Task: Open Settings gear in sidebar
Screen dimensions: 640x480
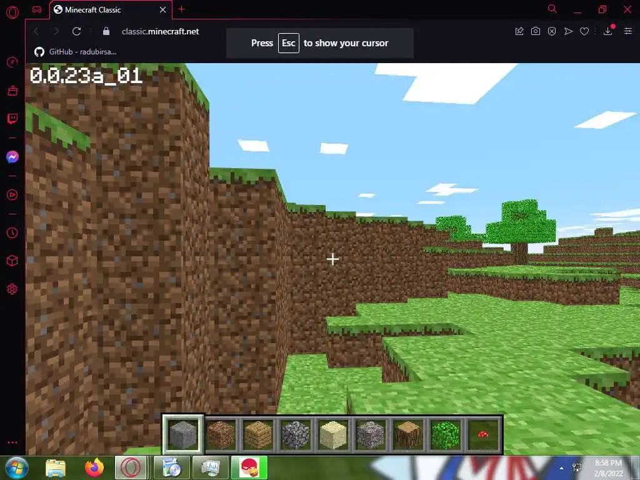Action: 12,289
